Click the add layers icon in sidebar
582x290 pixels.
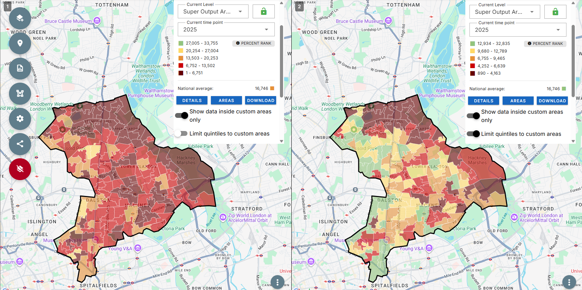(x=20, y=18)
